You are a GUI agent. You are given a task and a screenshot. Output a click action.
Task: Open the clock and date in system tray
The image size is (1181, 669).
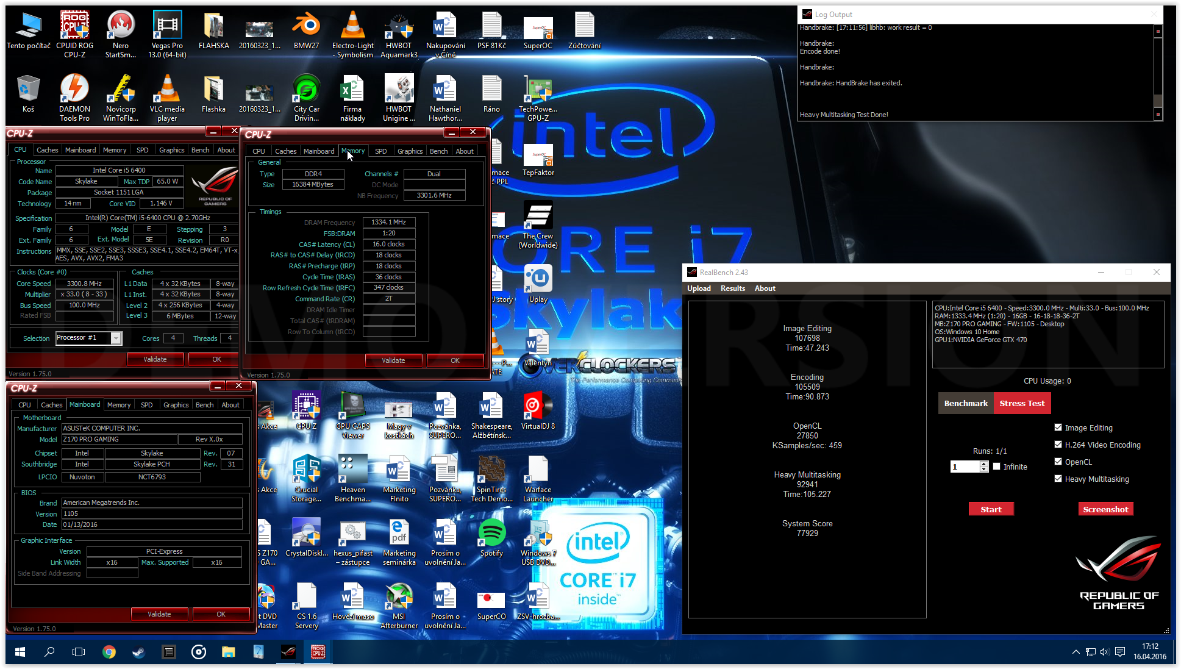pyautogui.click(x=1150, y=652)
